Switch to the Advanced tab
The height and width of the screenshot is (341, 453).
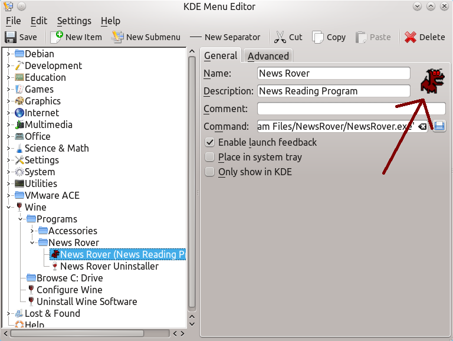(x=268, y=56)
